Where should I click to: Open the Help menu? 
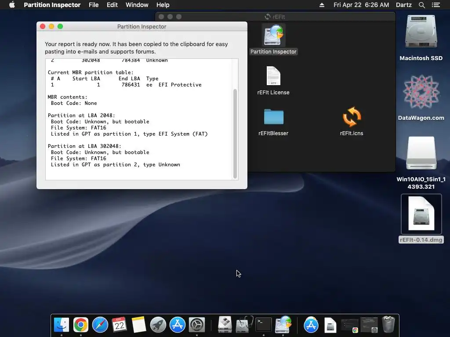point(163,5)
